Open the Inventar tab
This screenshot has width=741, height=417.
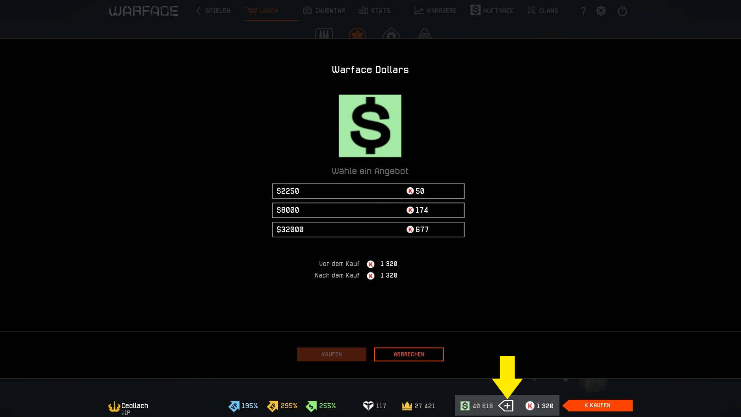[324, 11]
